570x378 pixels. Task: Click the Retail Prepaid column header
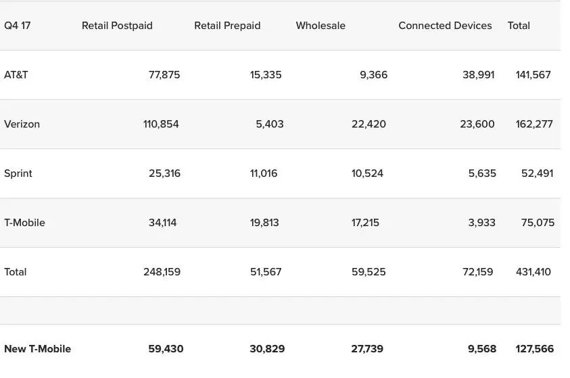tap(227, 26)
